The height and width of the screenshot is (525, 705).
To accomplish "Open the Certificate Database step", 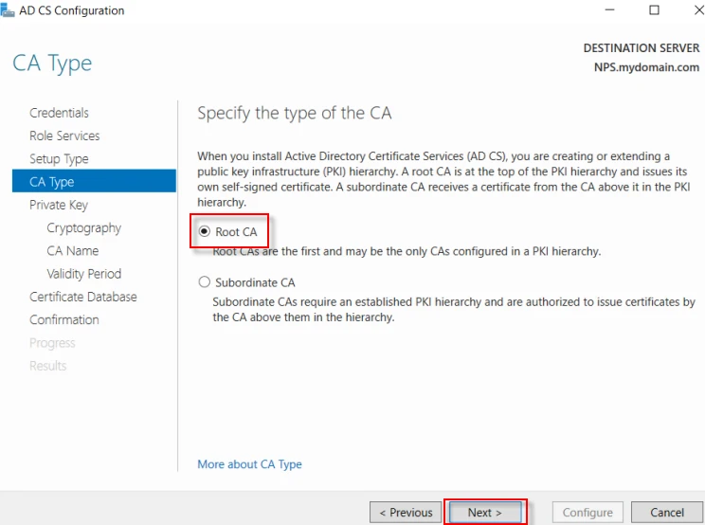I will point(83,297).
